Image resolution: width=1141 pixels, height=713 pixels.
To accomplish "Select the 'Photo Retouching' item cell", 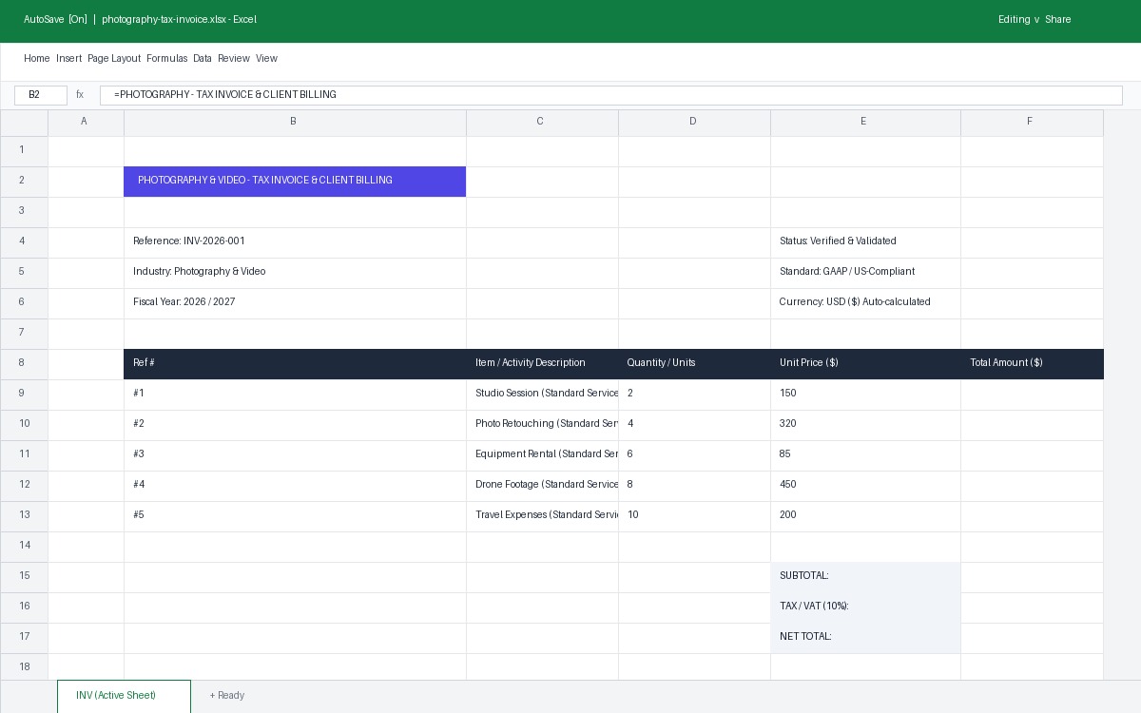I will [542, 425].
